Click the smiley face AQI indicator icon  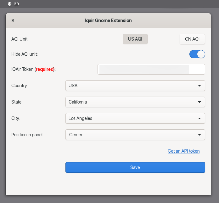pyautogui.click(x=9, y=4)
